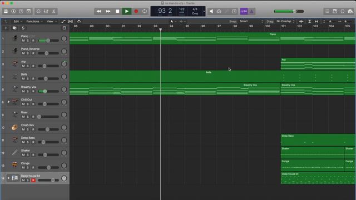
Task: Click the Crash Rev cymbal icon
Action: coord(14,127)
